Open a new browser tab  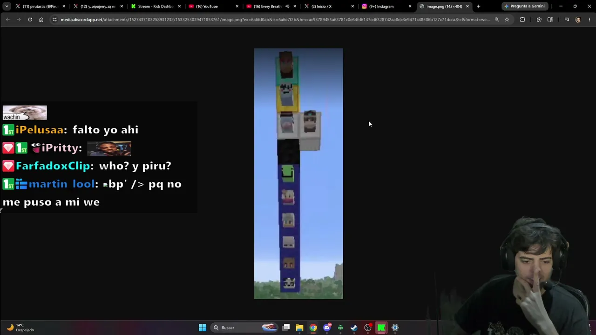pyautogui.click(x=479, y=7)
